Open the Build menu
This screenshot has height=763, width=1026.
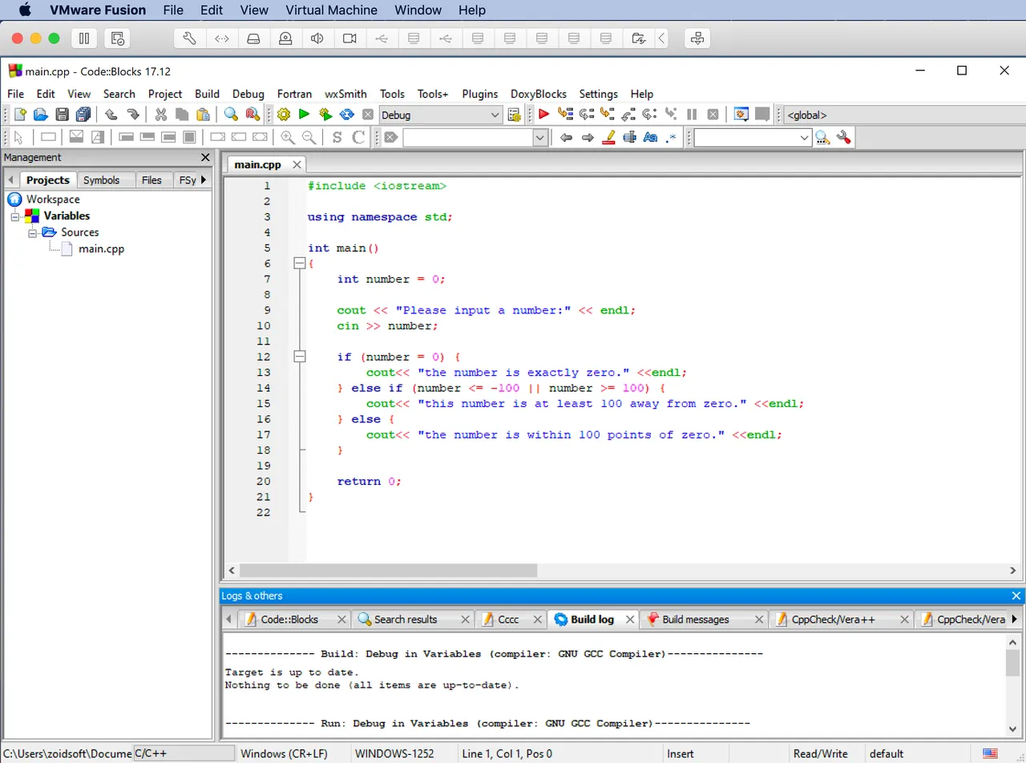[207, 94]
